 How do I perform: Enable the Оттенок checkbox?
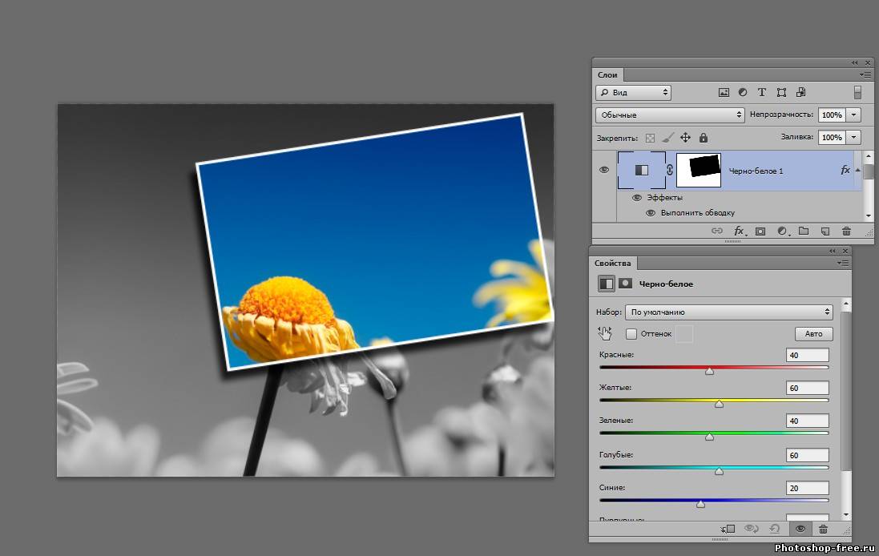[631, 334]
